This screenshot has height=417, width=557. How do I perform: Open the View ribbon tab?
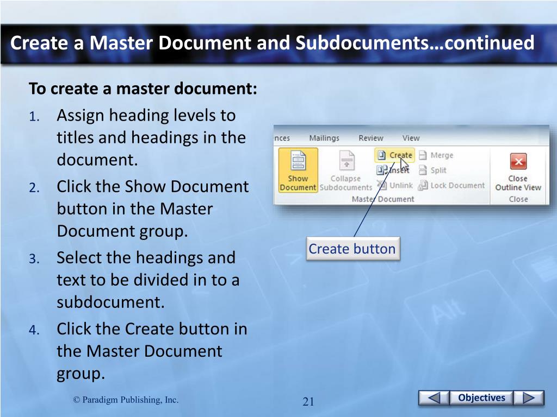pyautogui.click(x=411, y=138)
